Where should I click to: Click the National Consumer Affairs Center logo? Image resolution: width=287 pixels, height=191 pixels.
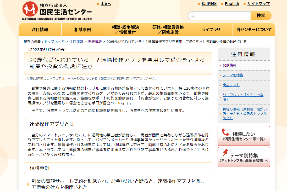tap(56, 10)
